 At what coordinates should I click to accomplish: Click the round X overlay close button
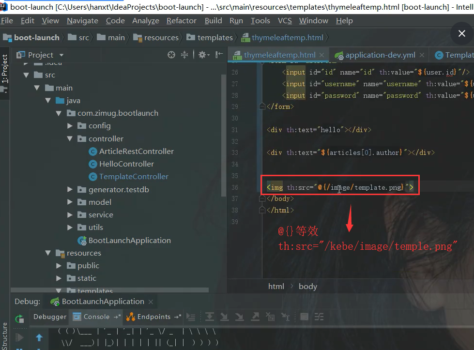pyautogui.click(x=461, y=33)
